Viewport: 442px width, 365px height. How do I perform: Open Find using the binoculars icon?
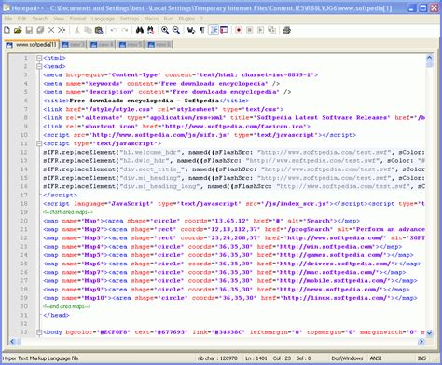pos(140,30)
